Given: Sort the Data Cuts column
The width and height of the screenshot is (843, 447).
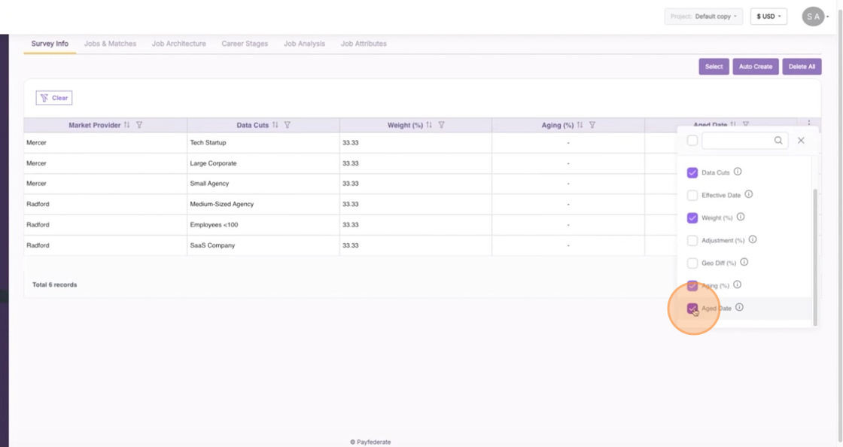Looking at the screenshot, I should [275, 125].
